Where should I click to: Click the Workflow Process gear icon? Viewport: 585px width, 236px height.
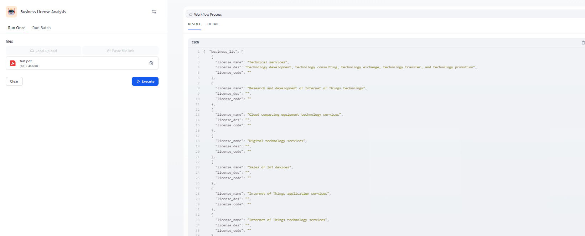191,15
